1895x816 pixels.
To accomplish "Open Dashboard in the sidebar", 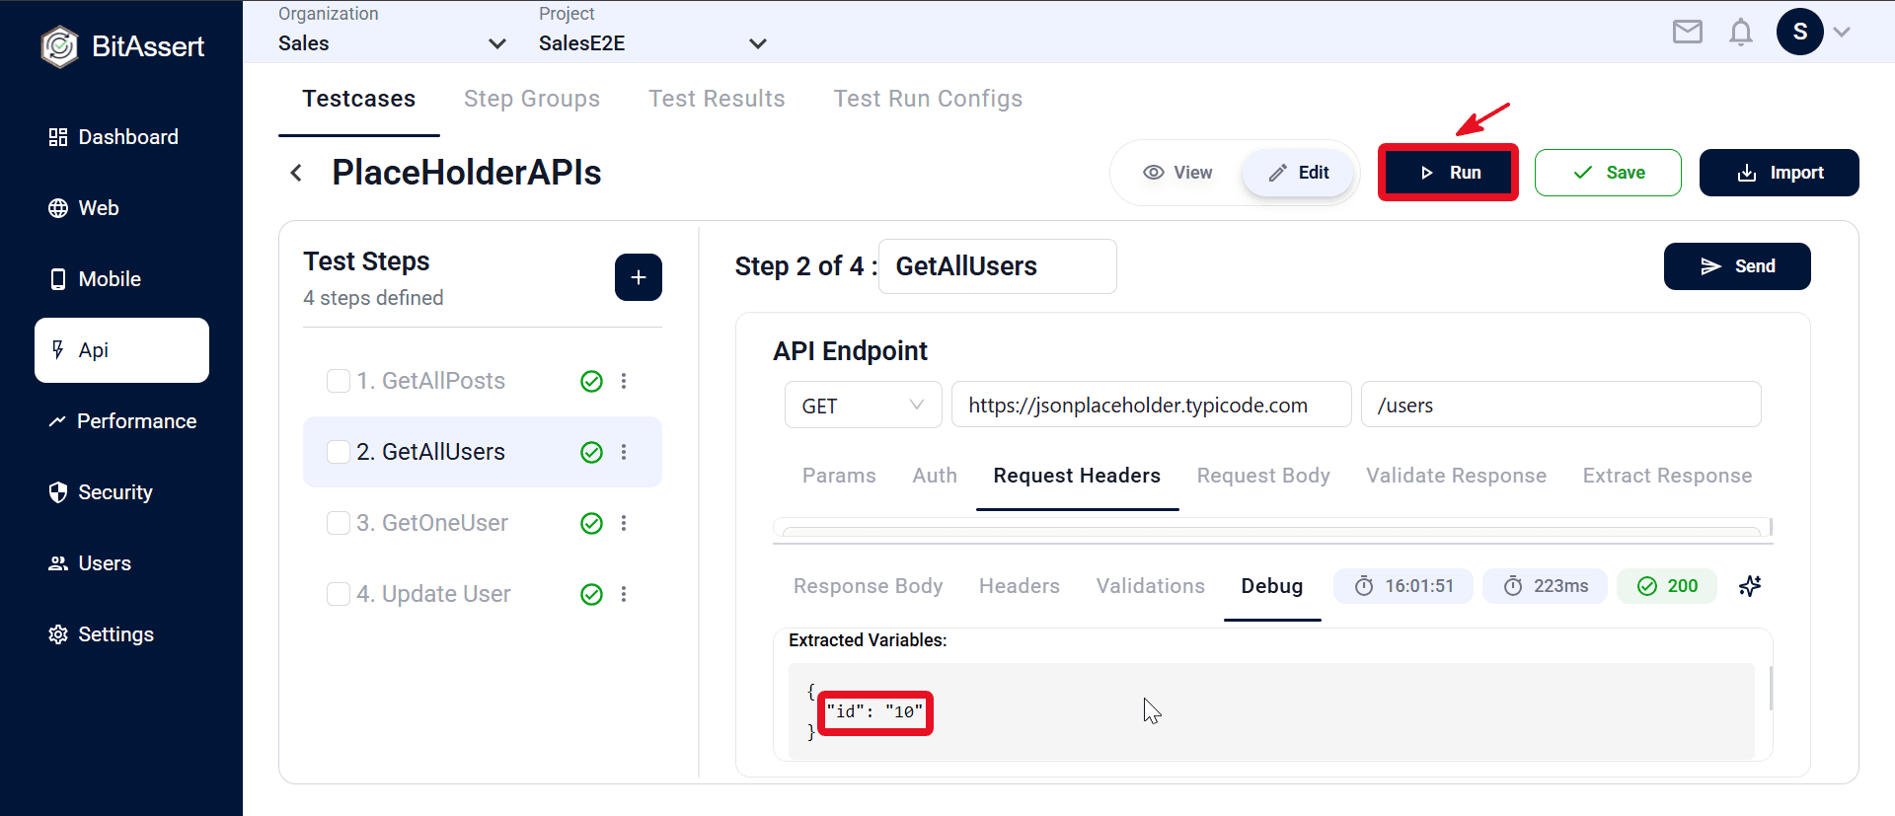I will (114, 137).
